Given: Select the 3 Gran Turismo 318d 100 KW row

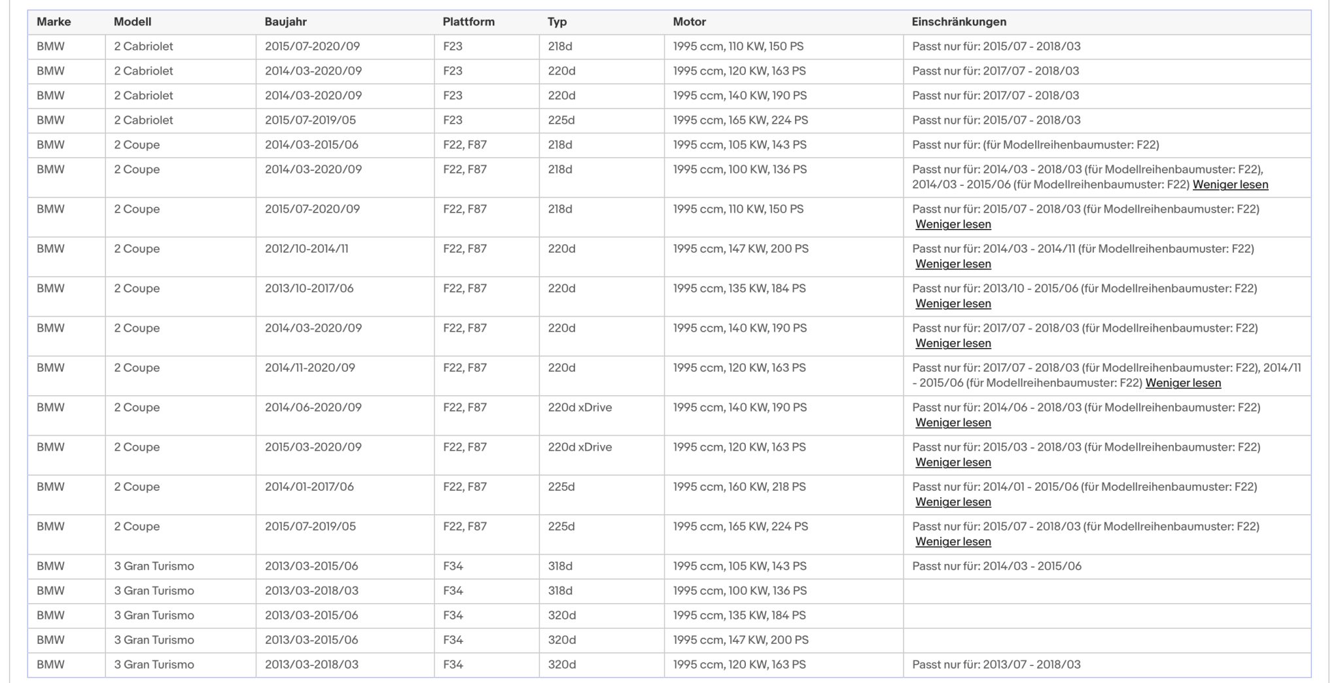Looking at the screenshot, I should pyautogui.click(x=669, y=591).
